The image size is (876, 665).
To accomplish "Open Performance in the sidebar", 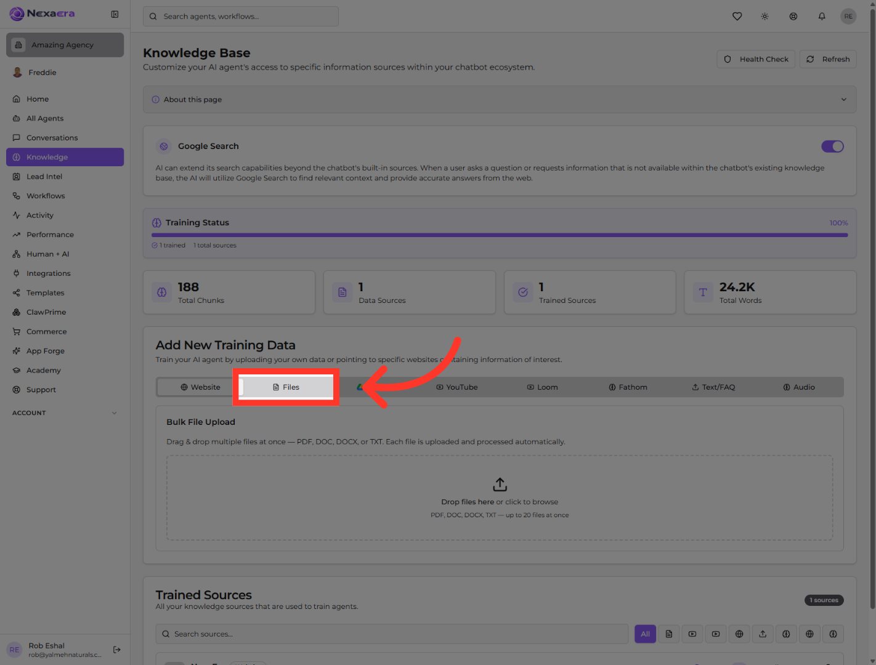I will (65, 235).
